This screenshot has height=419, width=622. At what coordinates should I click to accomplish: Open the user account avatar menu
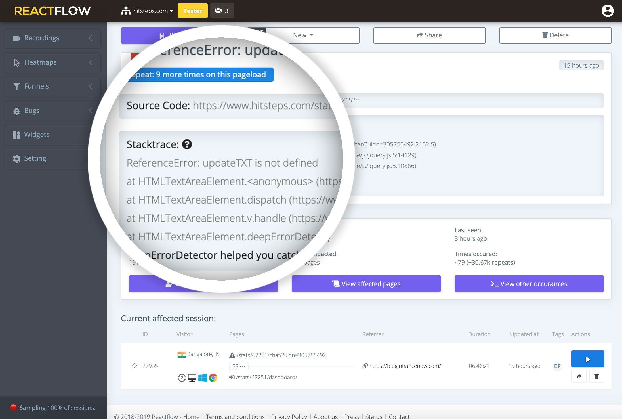pos(608,11)
